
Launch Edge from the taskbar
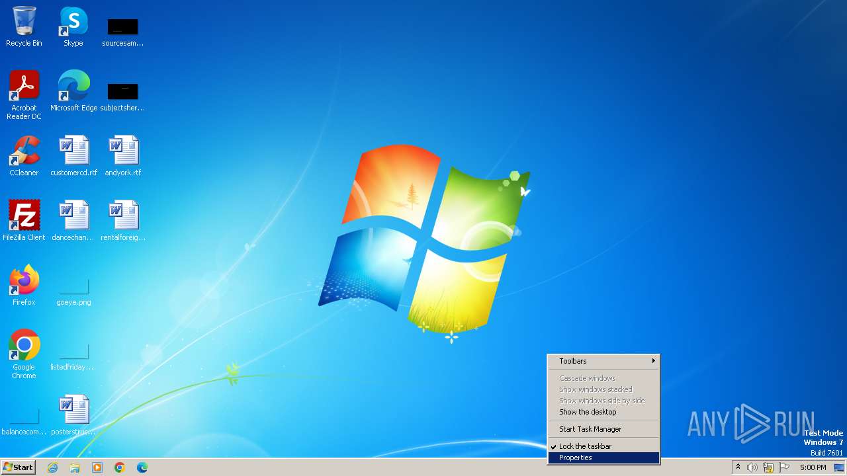(x=142, y=467)
